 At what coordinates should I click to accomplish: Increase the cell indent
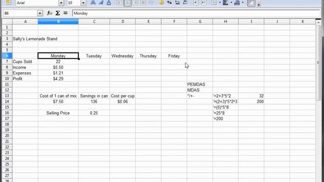tap(204, 3)
